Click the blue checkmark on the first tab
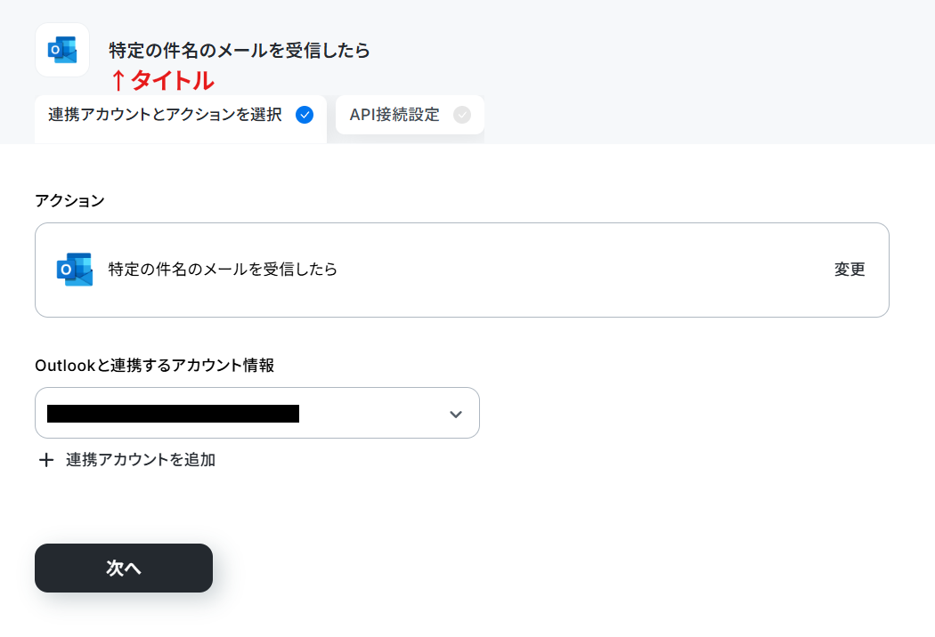Image resolution: width=935 pixels, height=637 pixels. [305, 115]
